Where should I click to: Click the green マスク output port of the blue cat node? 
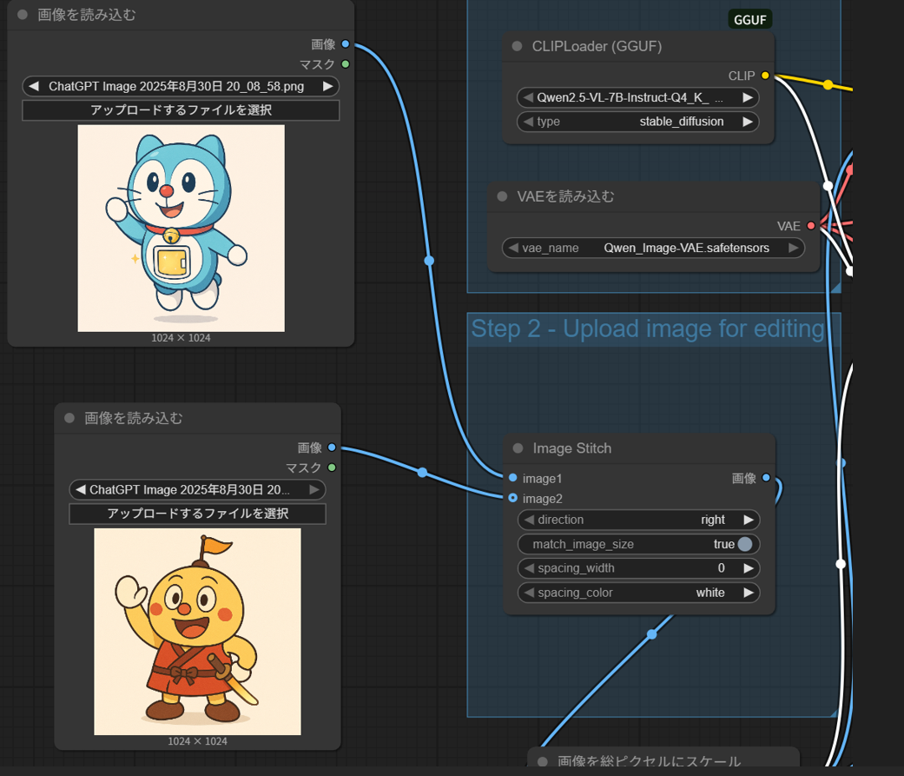346,64
